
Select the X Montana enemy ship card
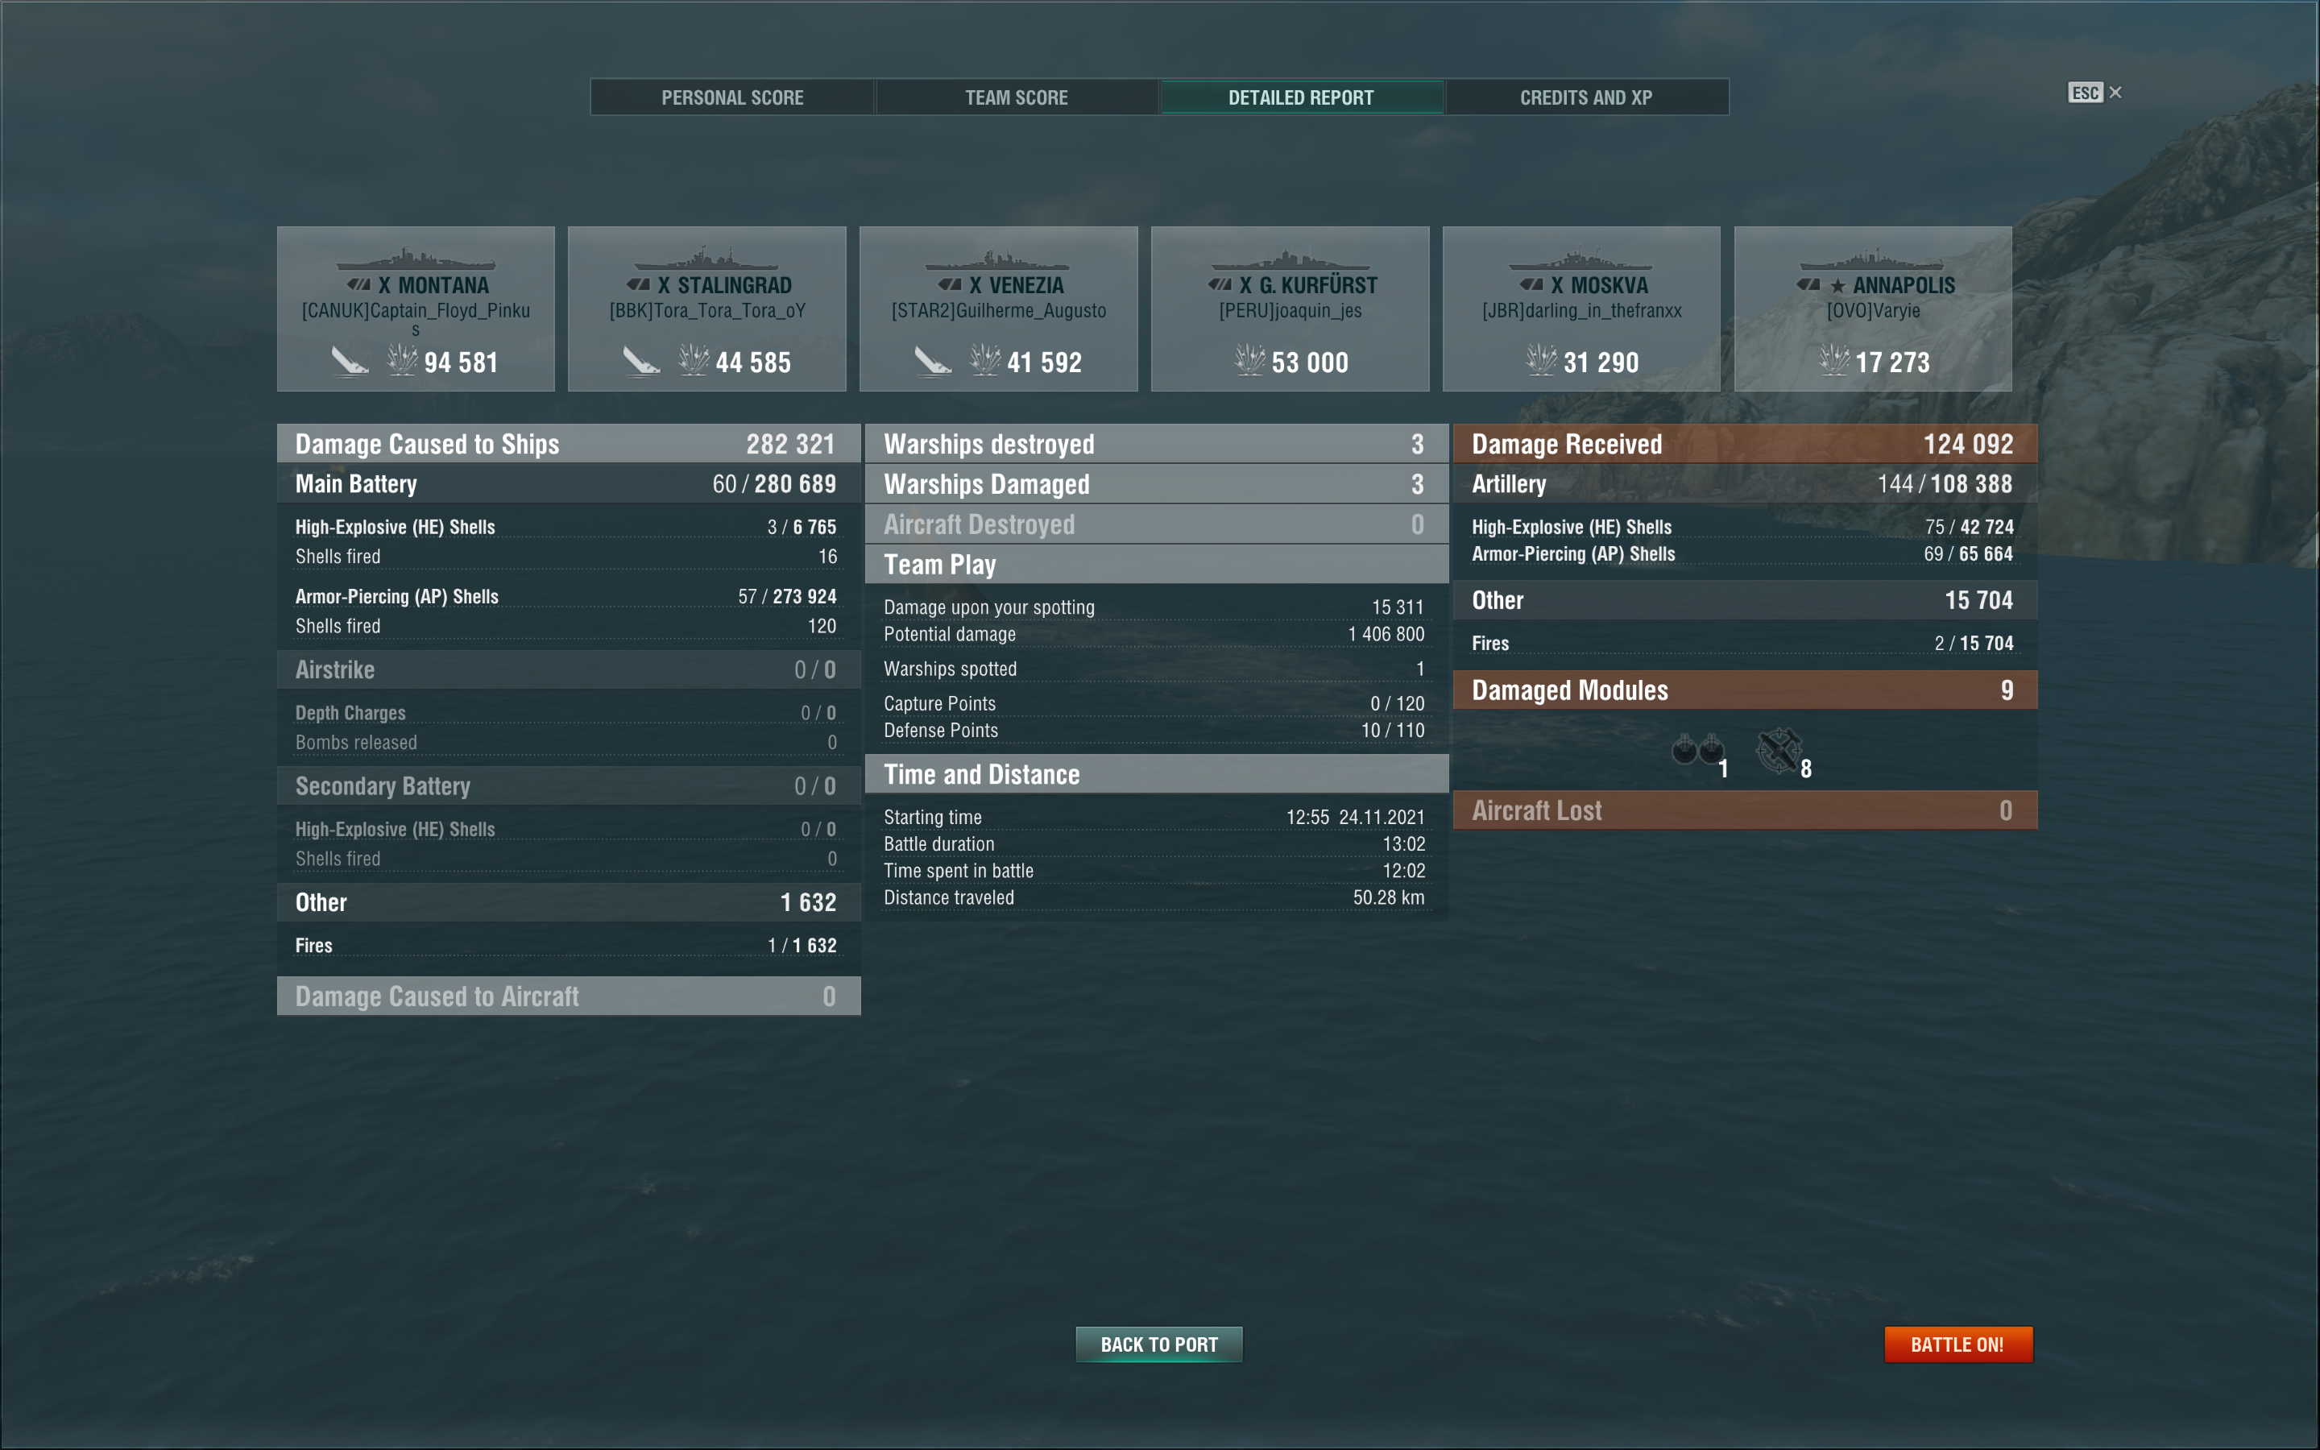416,309
